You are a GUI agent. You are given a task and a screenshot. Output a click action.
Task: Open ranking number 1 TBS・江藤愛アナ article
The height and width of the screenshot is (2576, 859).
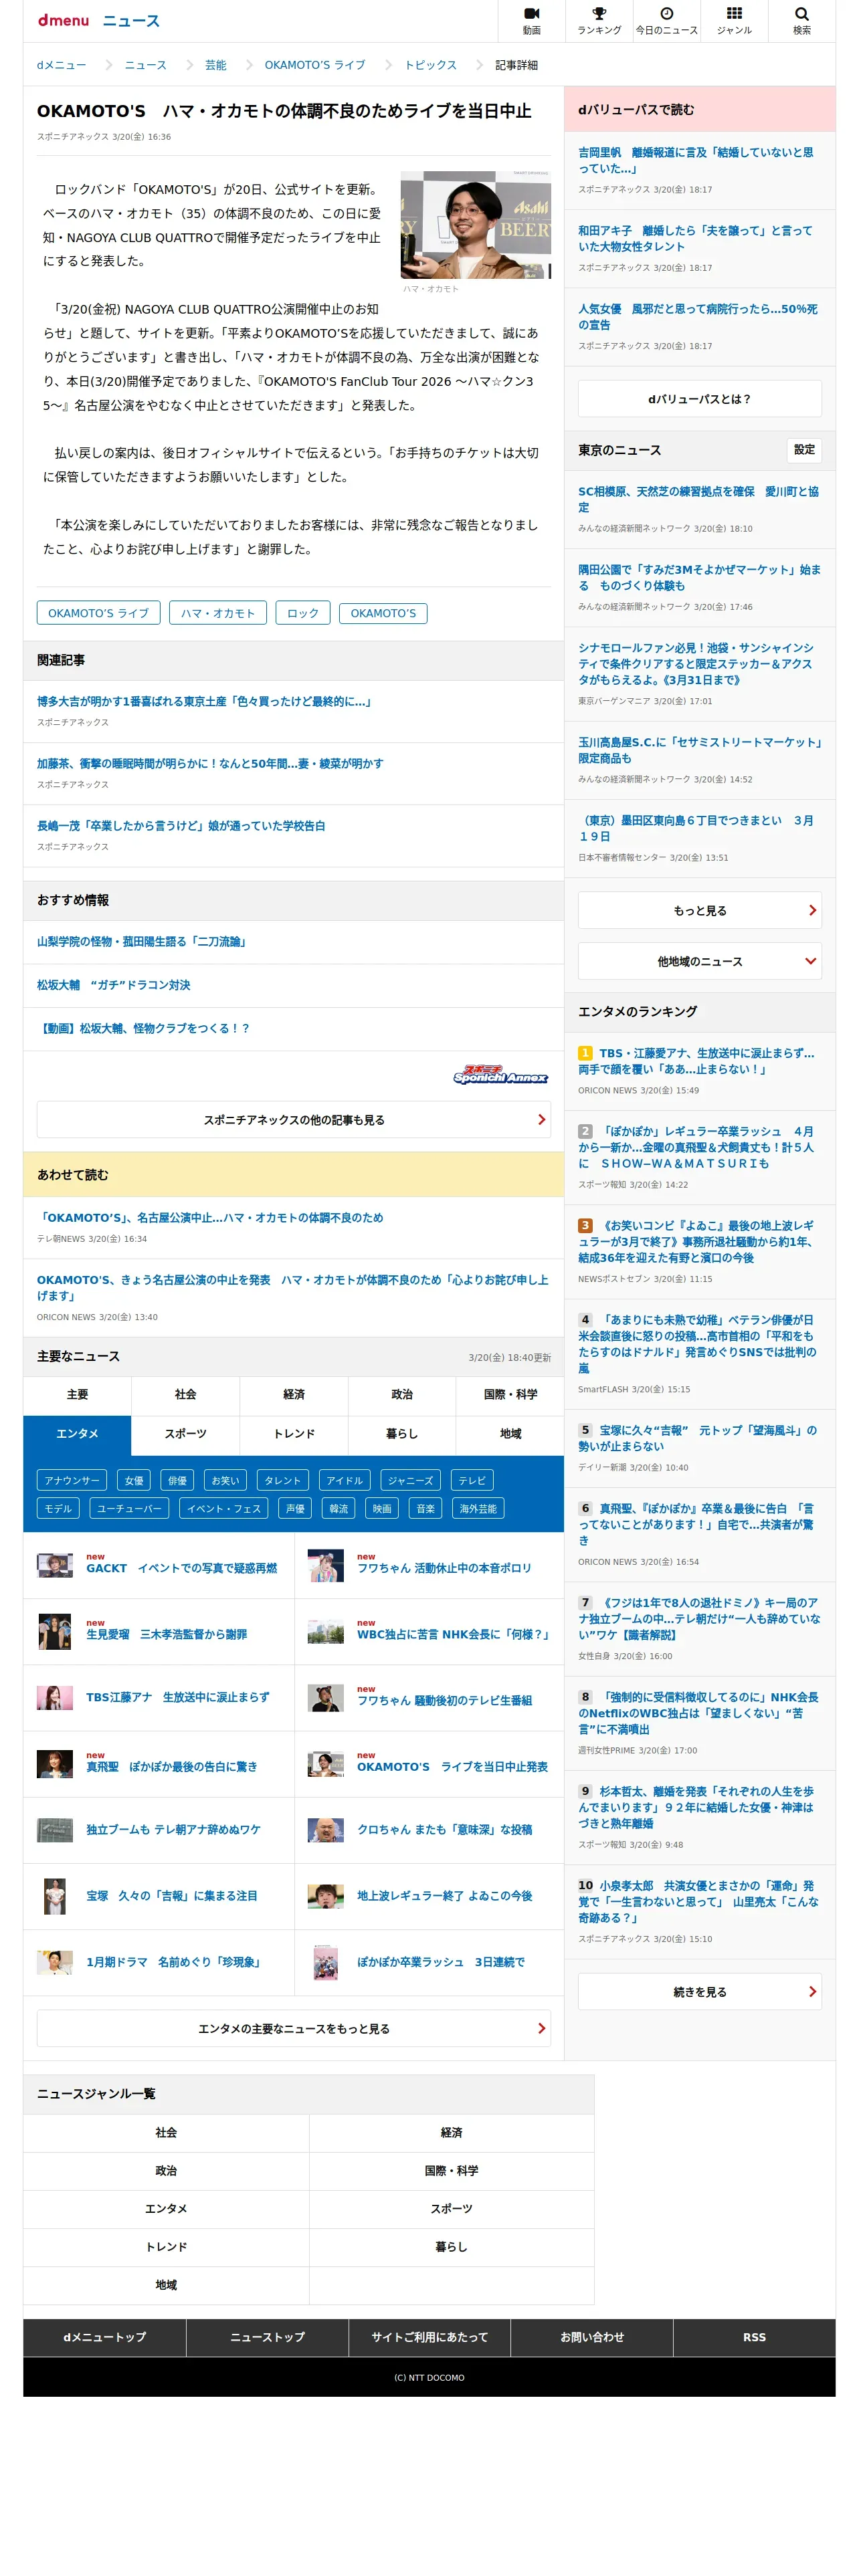[x=696, y=1061]
